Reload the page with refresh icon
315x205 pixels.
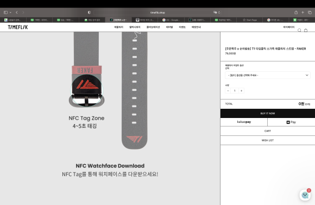tap(219, 13)
